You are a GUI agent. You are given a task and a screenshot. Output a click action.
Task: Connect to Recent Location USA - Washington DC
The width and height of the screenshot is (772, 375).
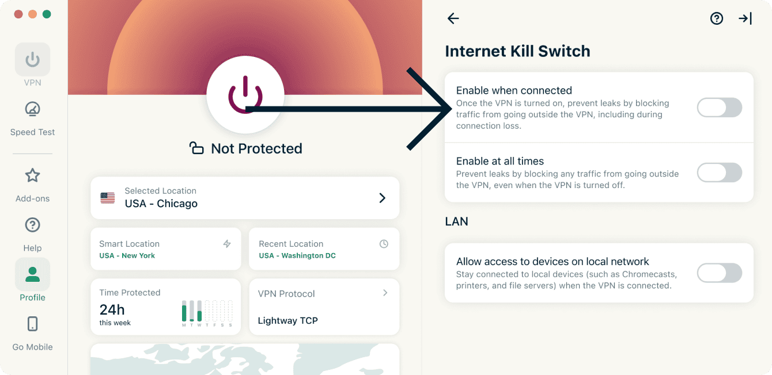click(x=324, y=249)
